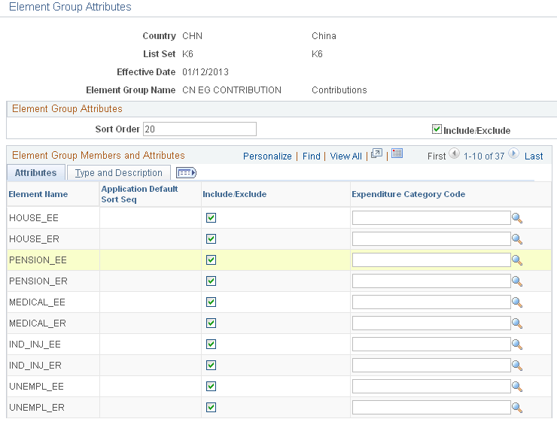The image size is (557, 422).
Task: Open lookup for IND_INJ_EE expenditure category
Action: click(x=517, y=345)
